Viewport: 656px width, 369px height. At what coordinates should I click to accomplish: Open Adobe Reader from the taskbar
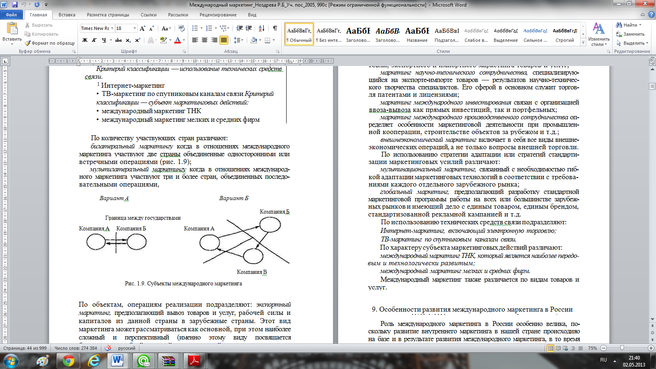point(194,361)
